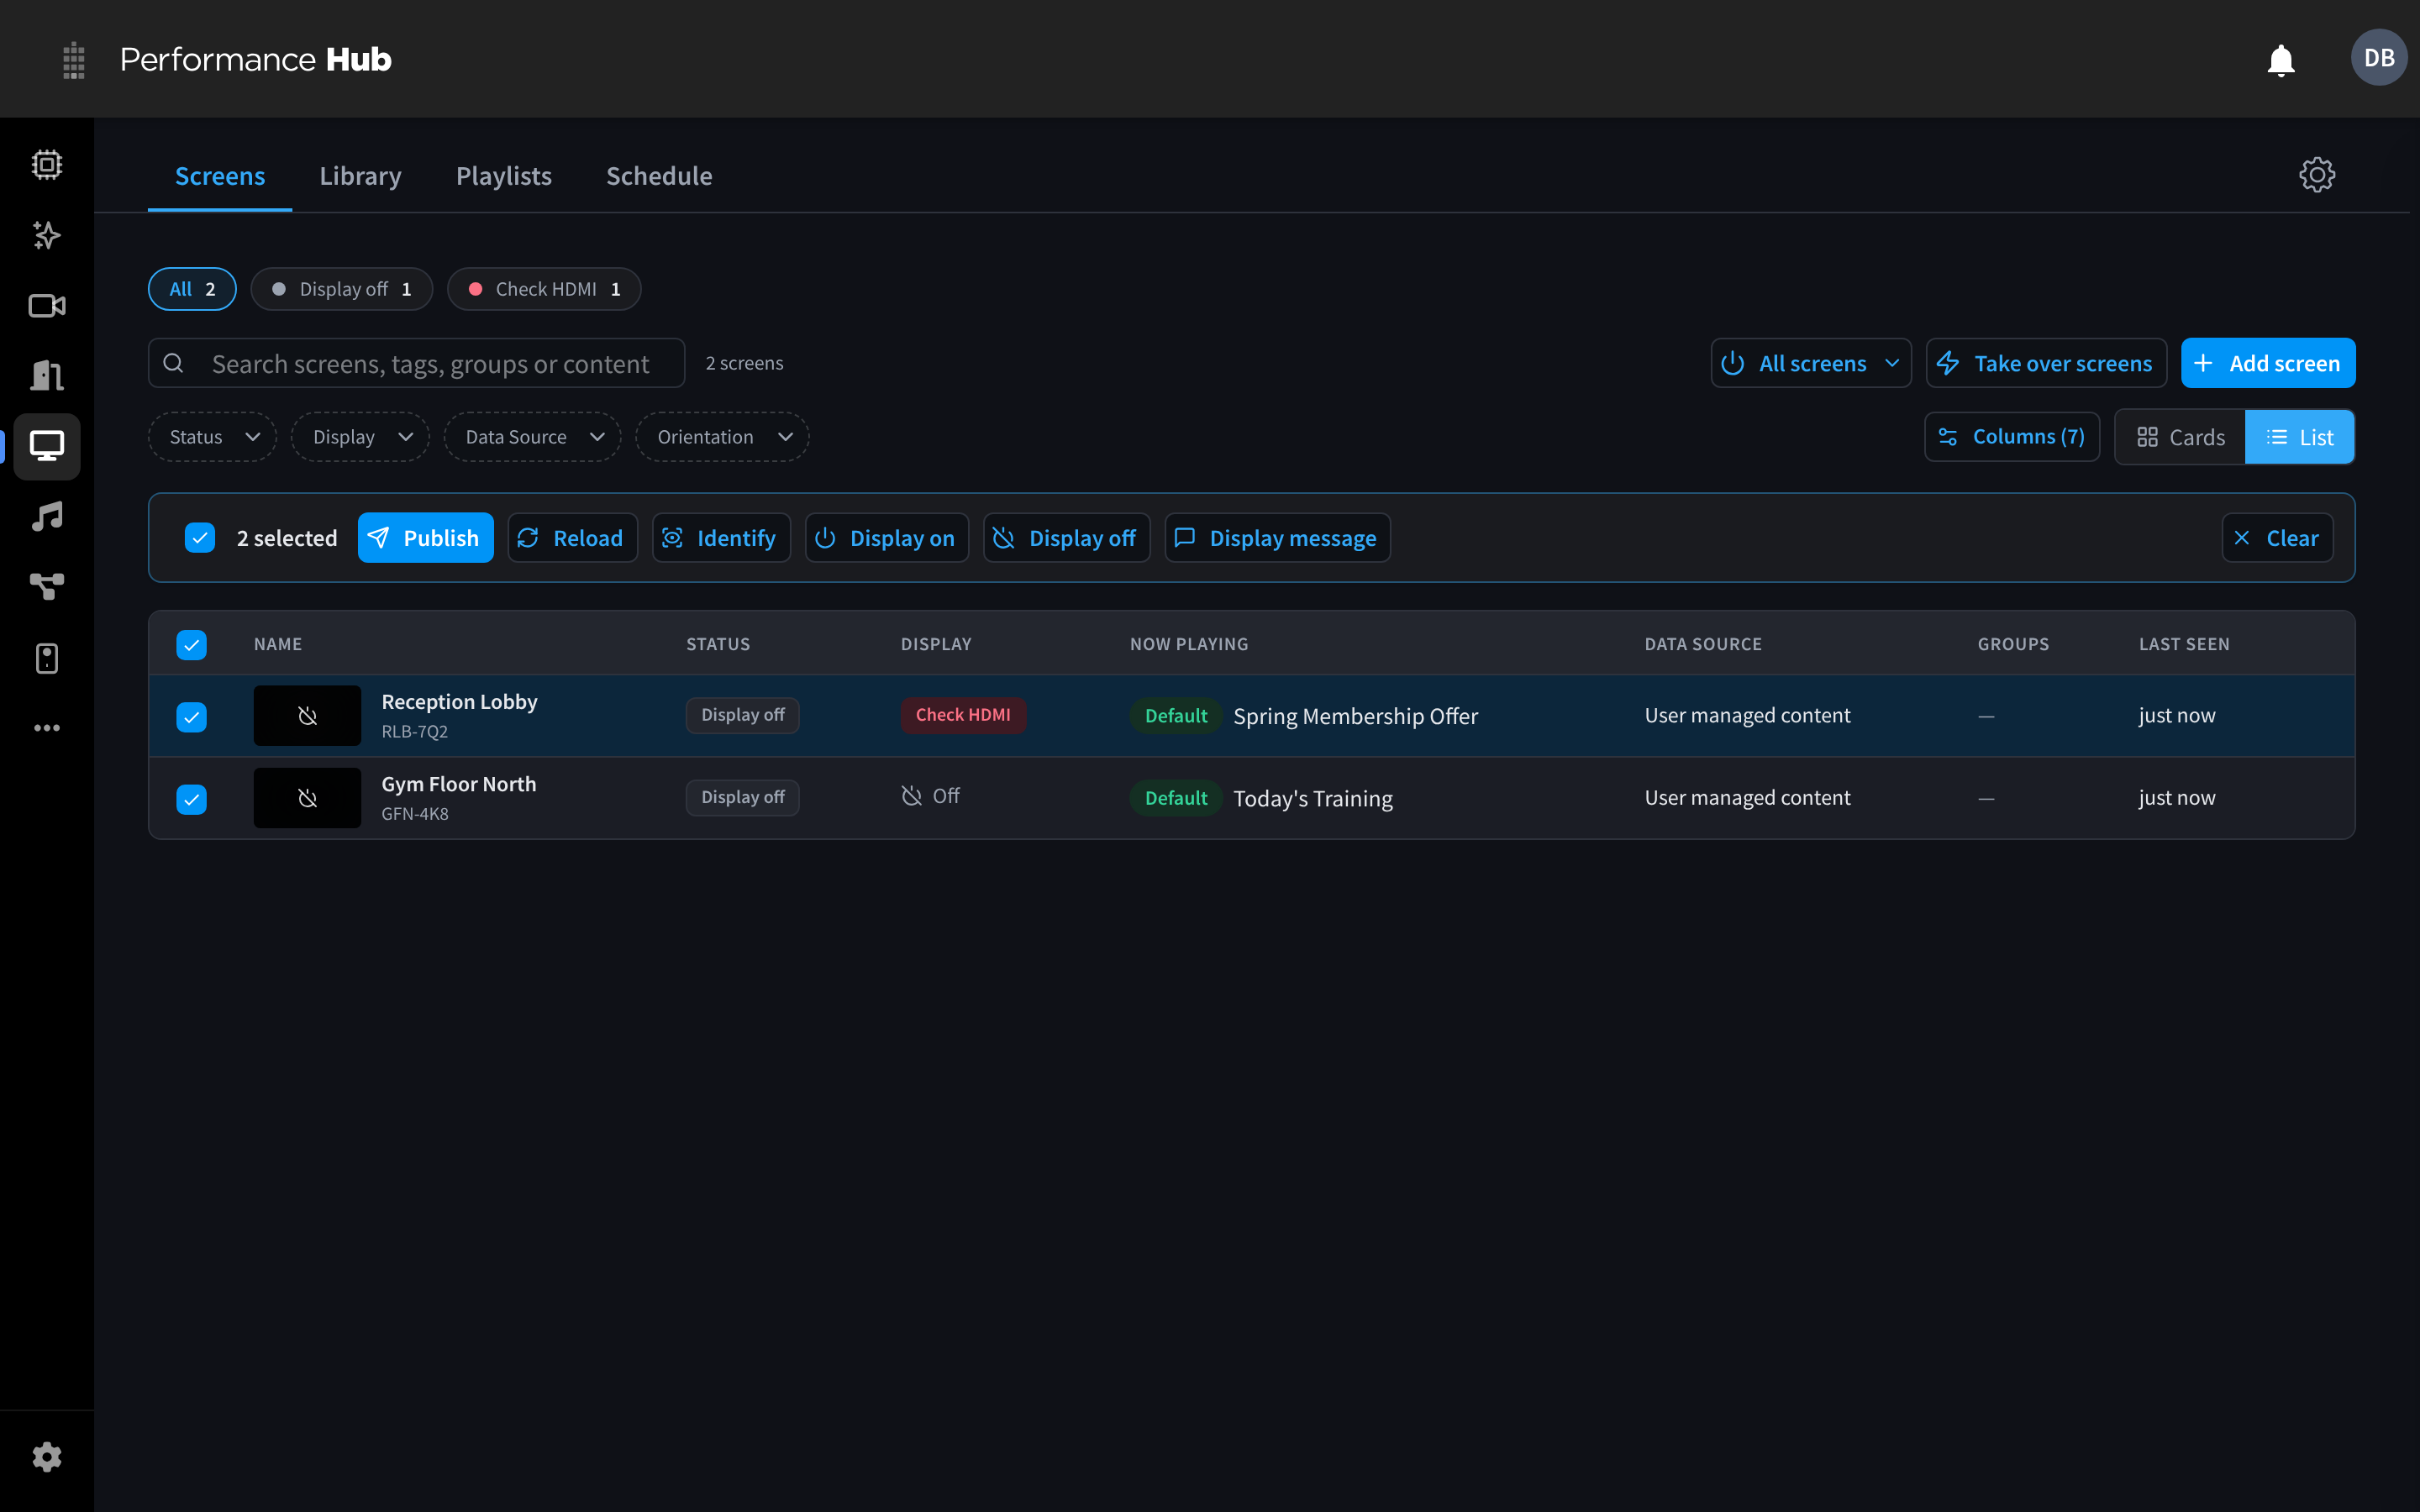Filter by the Check HDMI chip

click(544, 289)
